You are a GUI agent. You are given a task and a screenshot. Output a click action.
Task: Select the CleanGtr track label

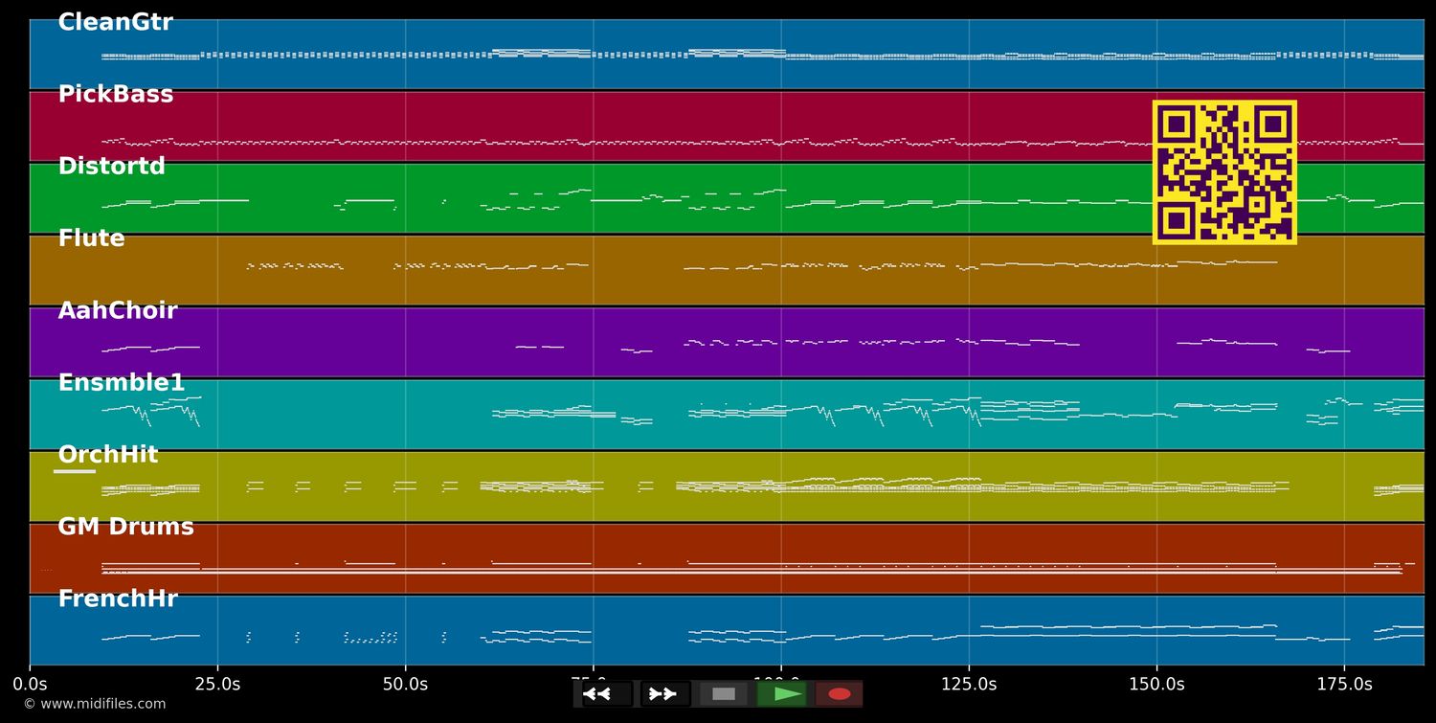(115, 23)
